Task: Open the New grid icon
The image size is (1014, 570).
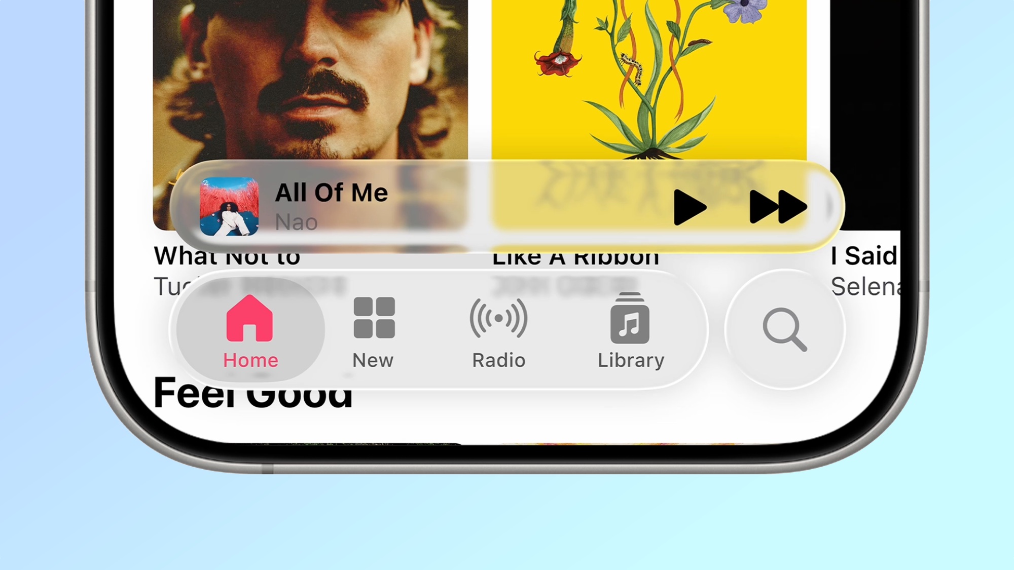Action: coord(374,318)
